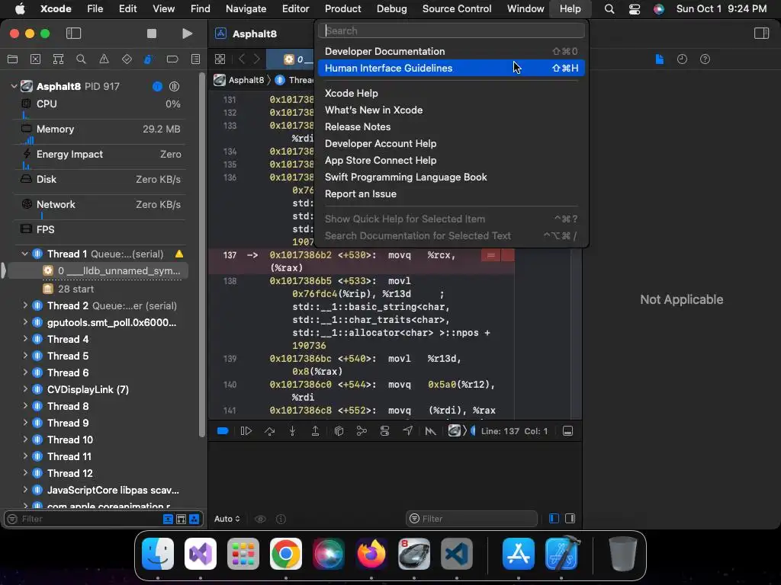This screenshot has height=585, width=781.
Task: Show only the console pane
Action: coord(570,518)
